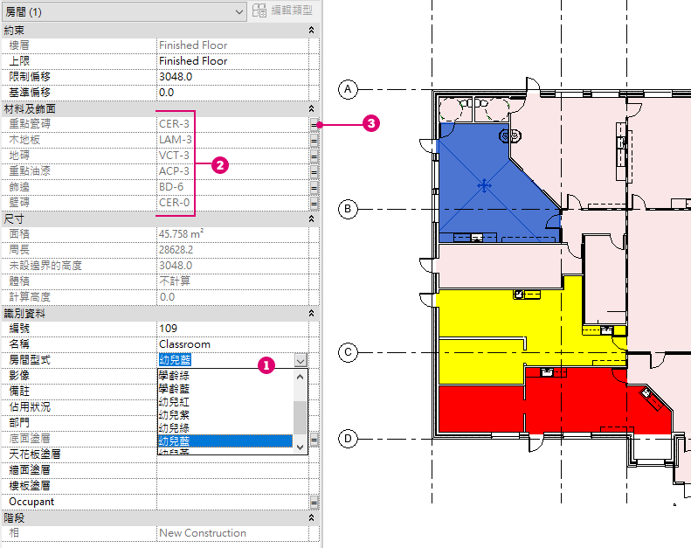Click the associate parameter button for 木地板

pyautogui.click(x=314, y=140)
